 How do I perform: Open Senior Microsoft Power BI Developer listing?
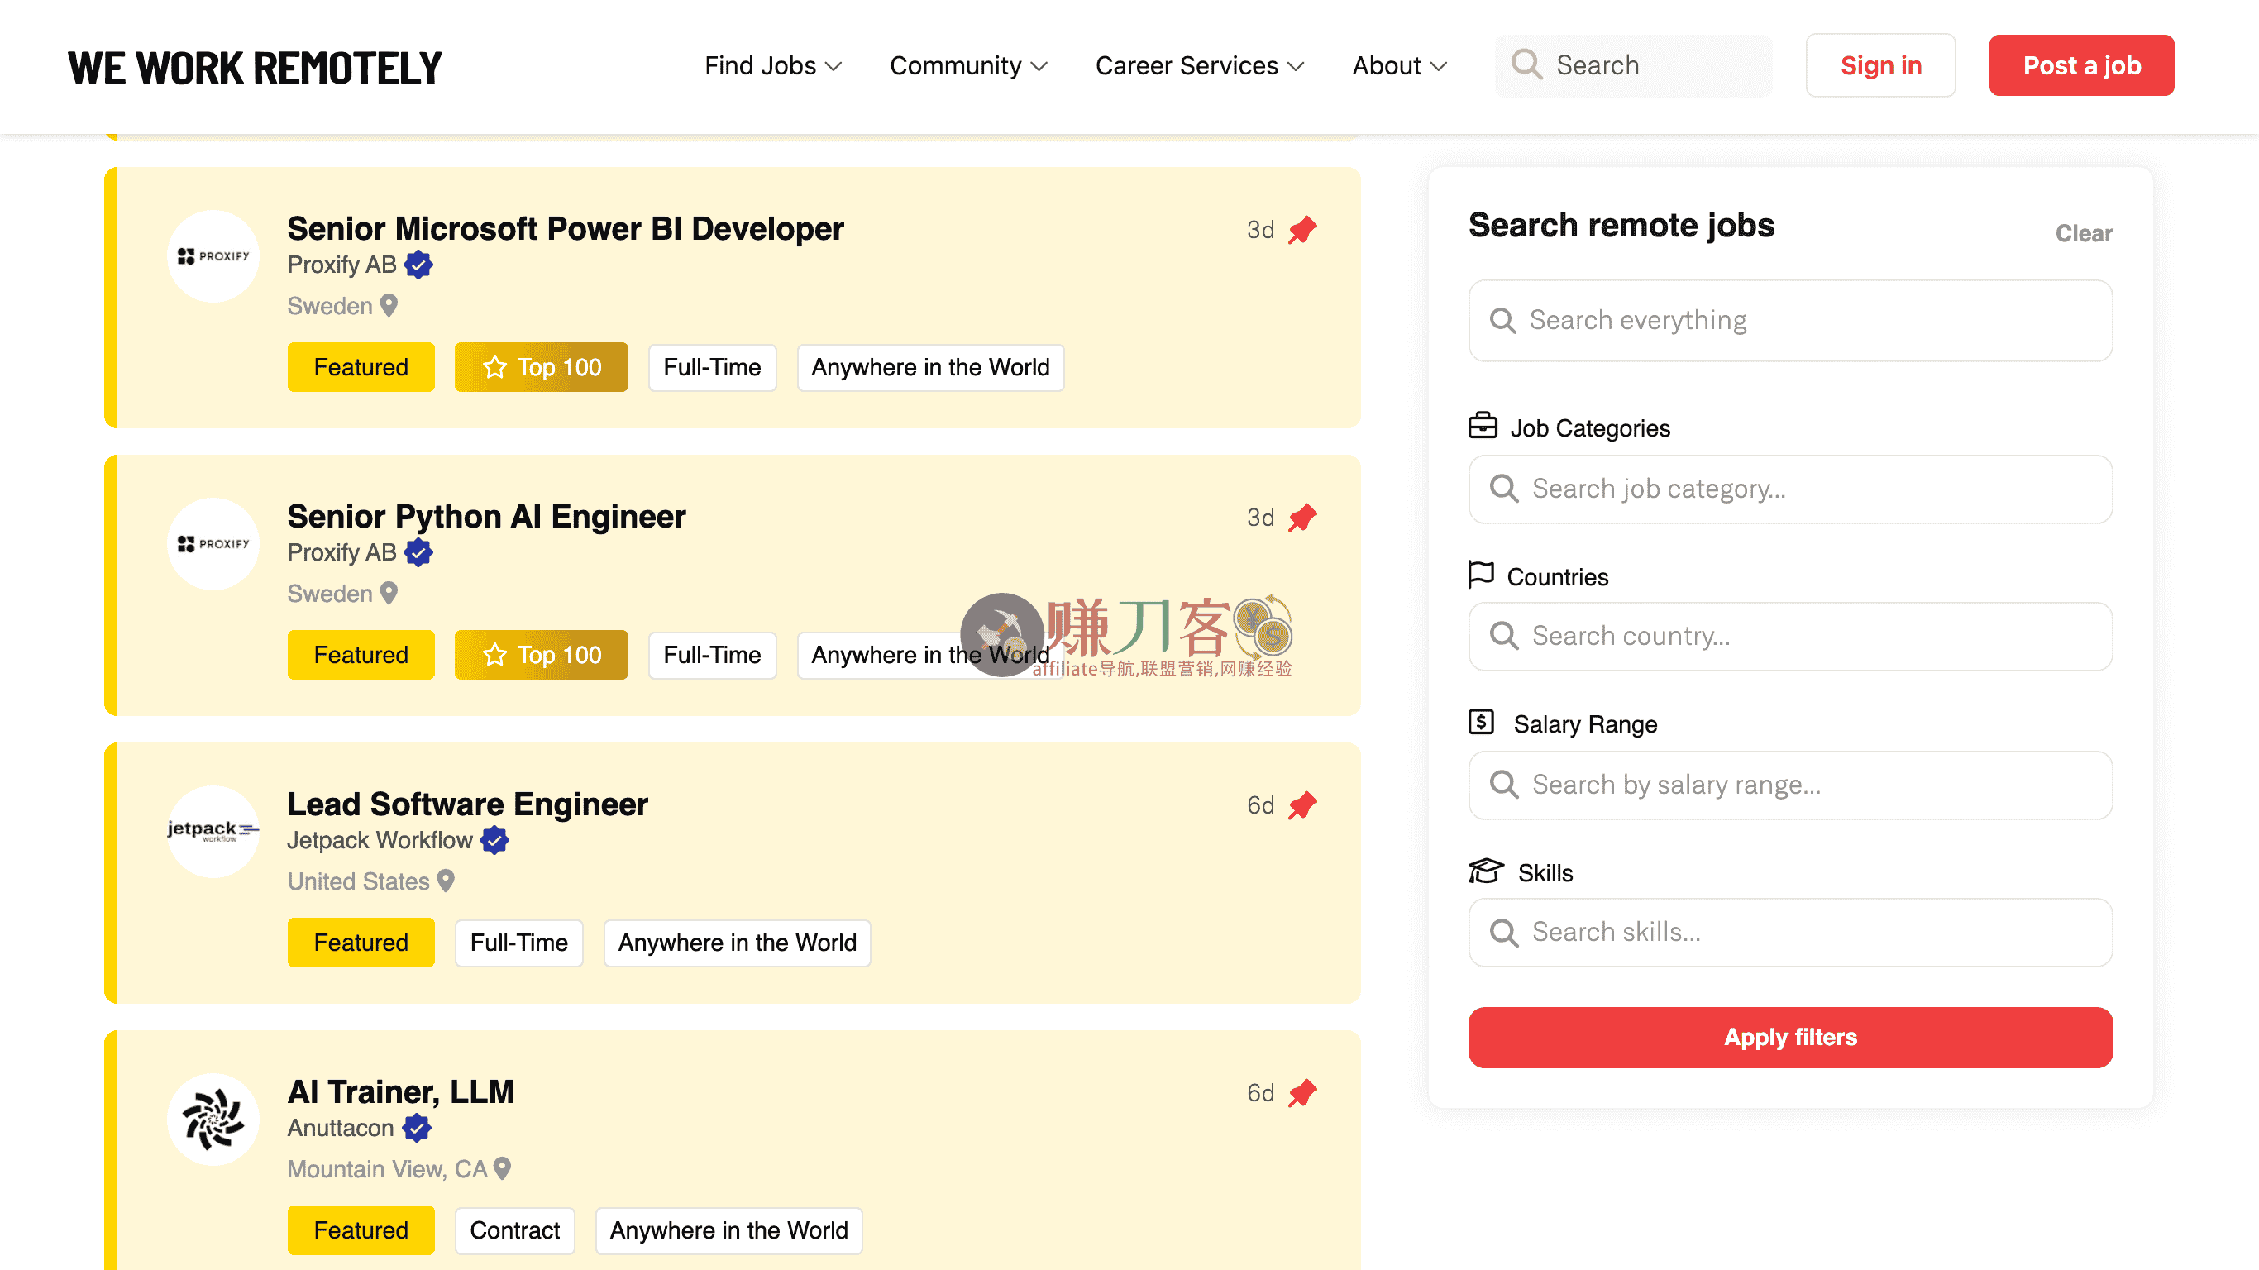pos(565,229)
